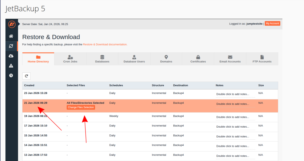Screen dimensions: 304x161
Task: Switch to the Cron Jobs tab
Action: coord(70,59)
